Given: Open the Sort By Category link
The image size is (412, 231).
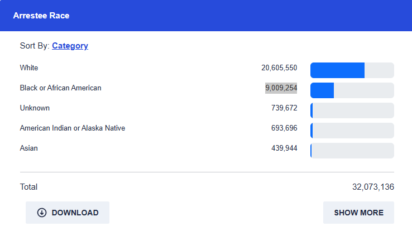Looking at the screenshot, I should click(70, 46).
